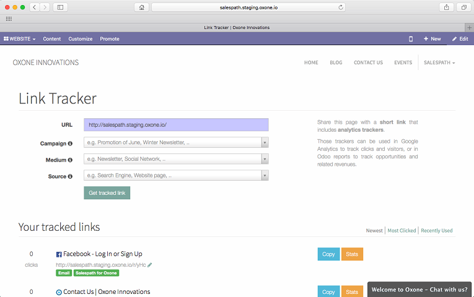Click Source info icon
Viewport: 474px width, 297px height.
(x=70, y=176)
